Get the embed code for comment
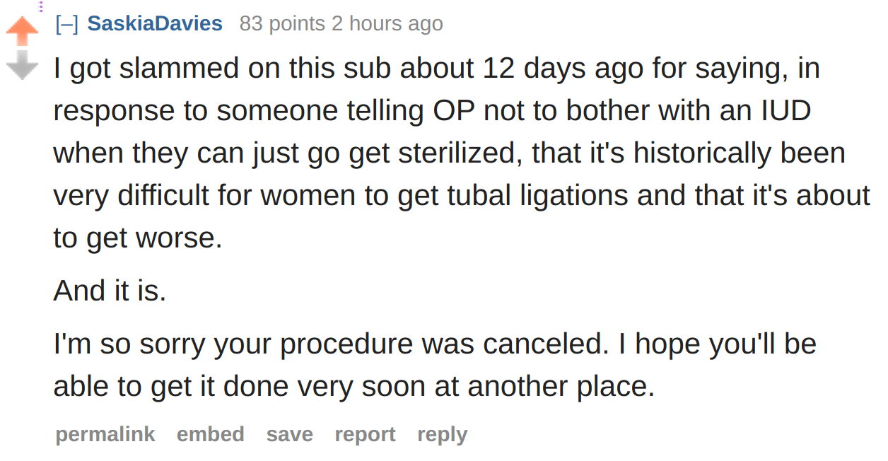The height and width of the screenshot is (461, 888). tap(211, 433)
